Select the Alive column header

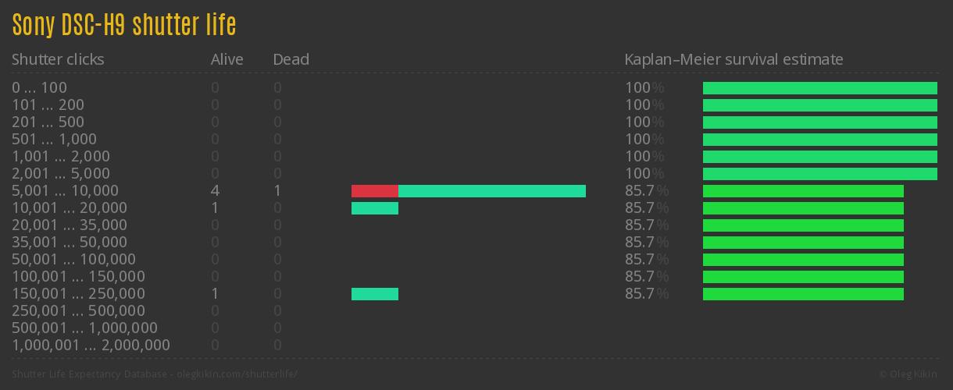coord(227,59)
